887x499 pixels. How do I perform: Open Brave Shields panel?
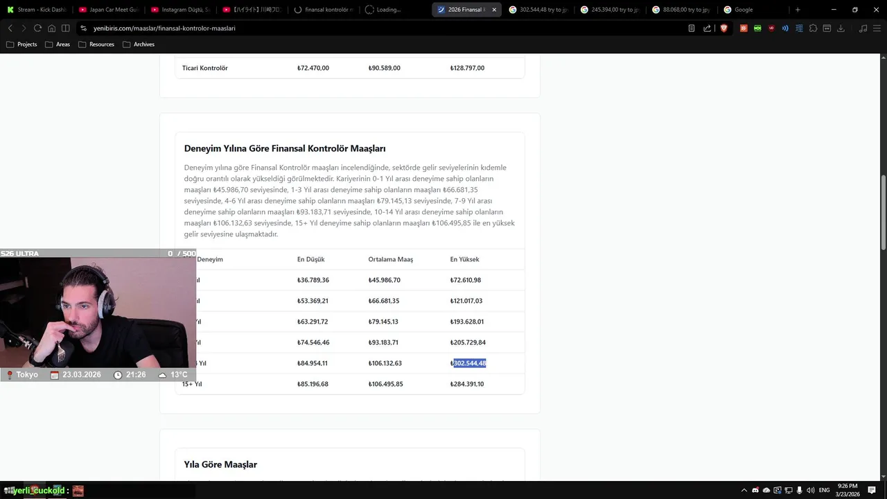point(723,28)
